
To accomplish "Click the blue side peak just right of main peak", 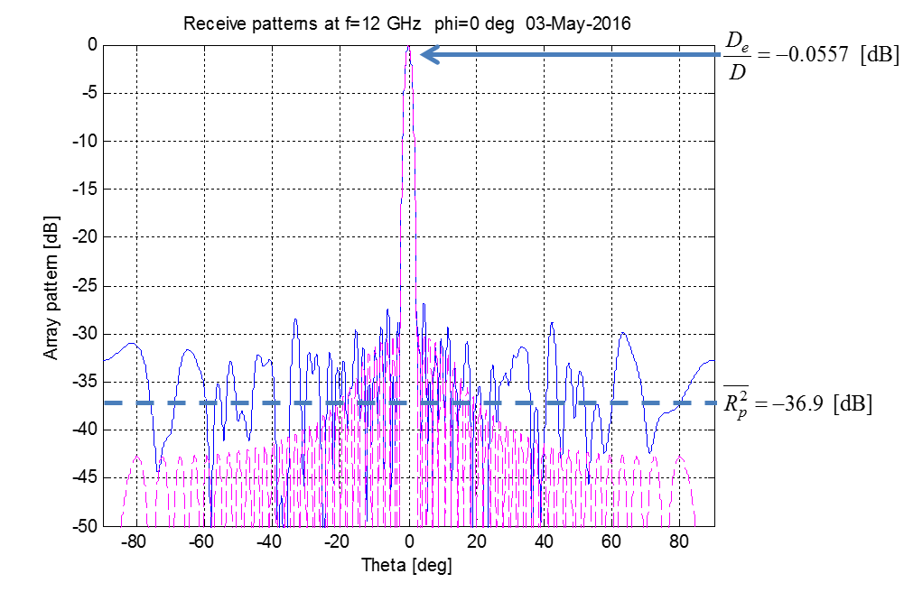I will pyautogui.click(x=423, y=307).
